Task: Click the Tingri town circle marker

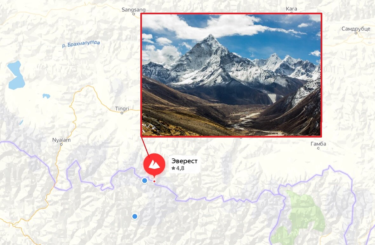Action: (122, 113)
